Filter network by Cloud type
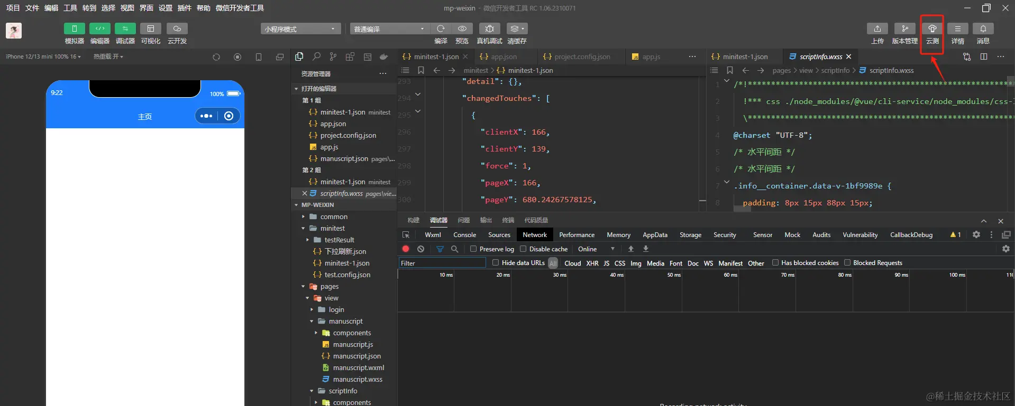Viewport: 1015px width, 406px height. 572,263
